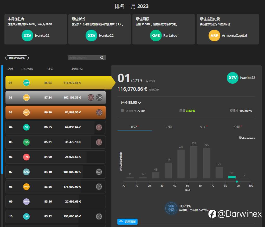The height and width of the screenshot is (227, 265).
Task: Expand the 评分 88.93 chevron
Action: click(139, 103)
